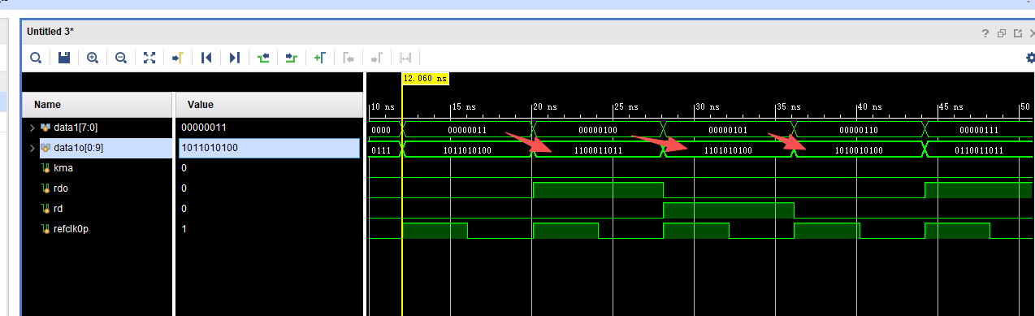Image resolution: width=1035 pixels, height=316 pixels.
Task: Jump to last simulation time
Action: click(x=235, y=58)
